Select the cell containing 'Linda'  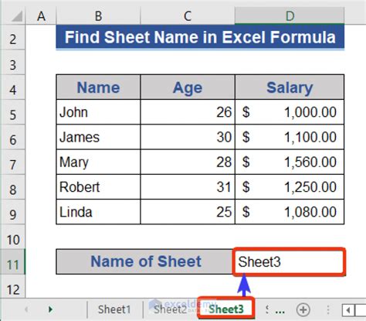pos(98,212)
